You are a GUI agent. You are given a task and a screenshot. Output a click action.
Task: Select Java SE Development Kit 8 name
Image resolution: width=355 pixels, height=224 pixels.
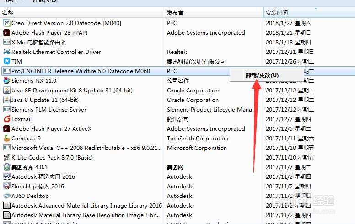coord(72,90)
